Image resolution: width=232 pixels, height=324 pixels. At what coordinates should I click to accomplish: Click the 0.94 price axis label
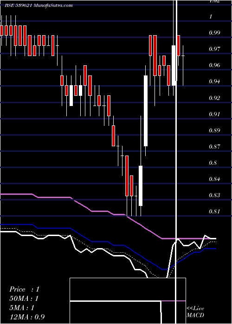coord(214,81)
